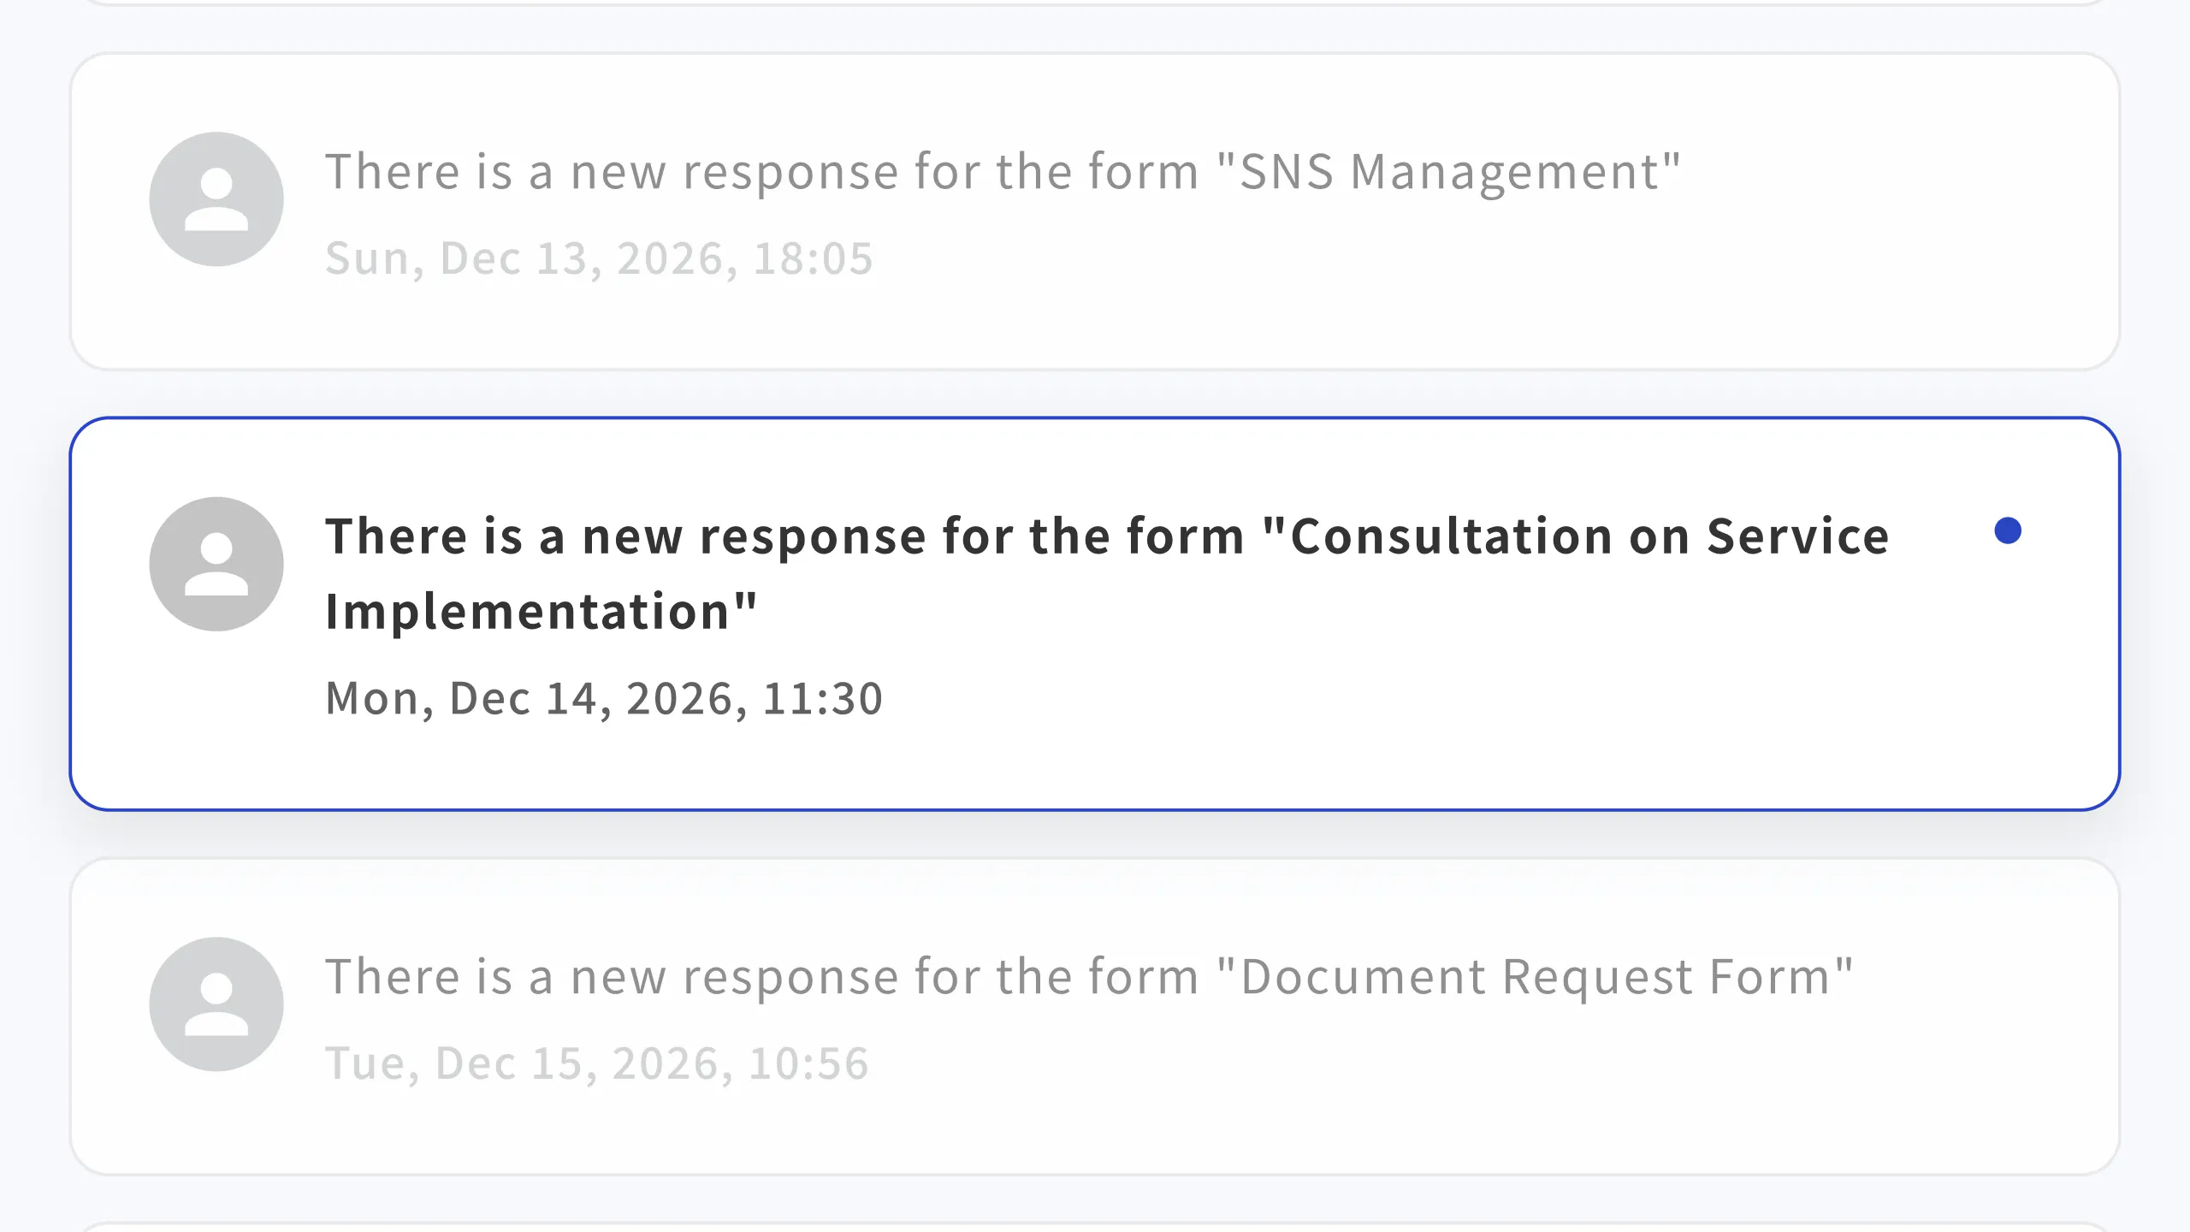The image size is (2190, 1232).
Task: Click the partially visible notification card at the bottom edge
Action: click(1095, 1228)
